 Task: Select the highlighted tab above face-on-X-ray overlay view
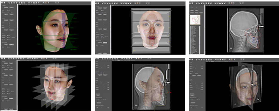pyautogui.click(x=119, y=61)
